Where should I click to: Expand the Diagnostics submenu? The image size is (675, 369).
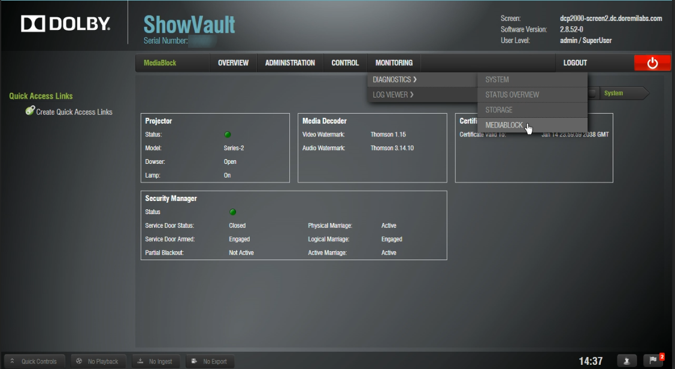coord(395,80)
